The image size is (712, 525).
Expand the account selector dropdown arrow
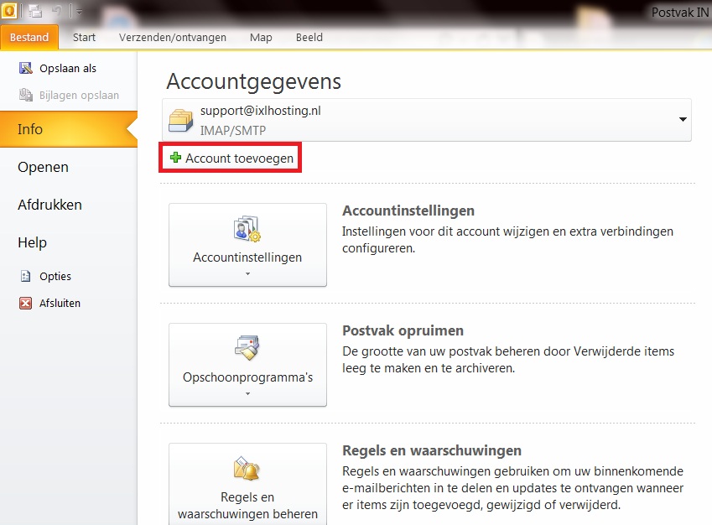click(x=683, y=119)
